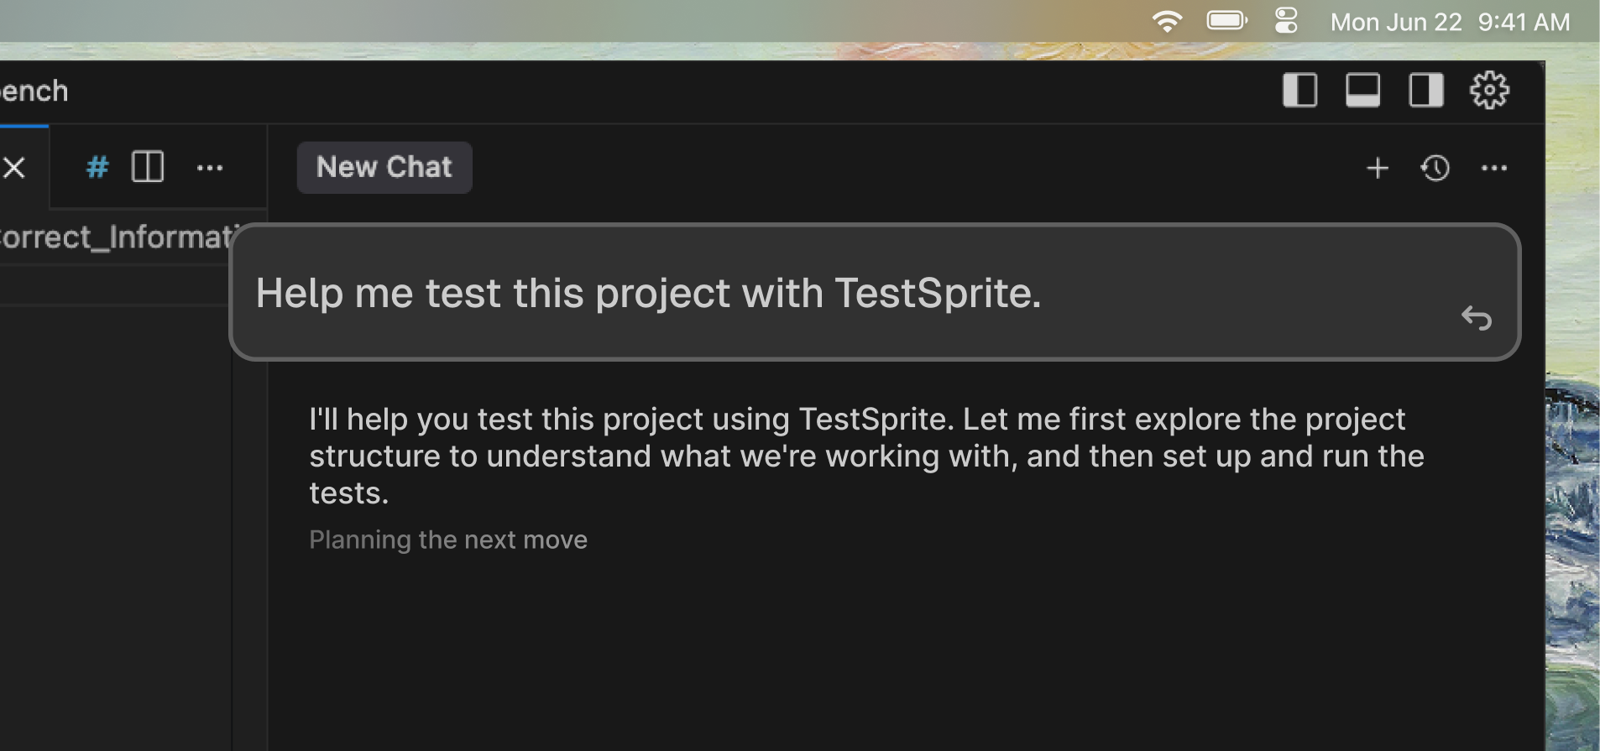1600x751 pixels.
Task: Click the battery icon in menu bar
Action: (x=1227, y=20)
